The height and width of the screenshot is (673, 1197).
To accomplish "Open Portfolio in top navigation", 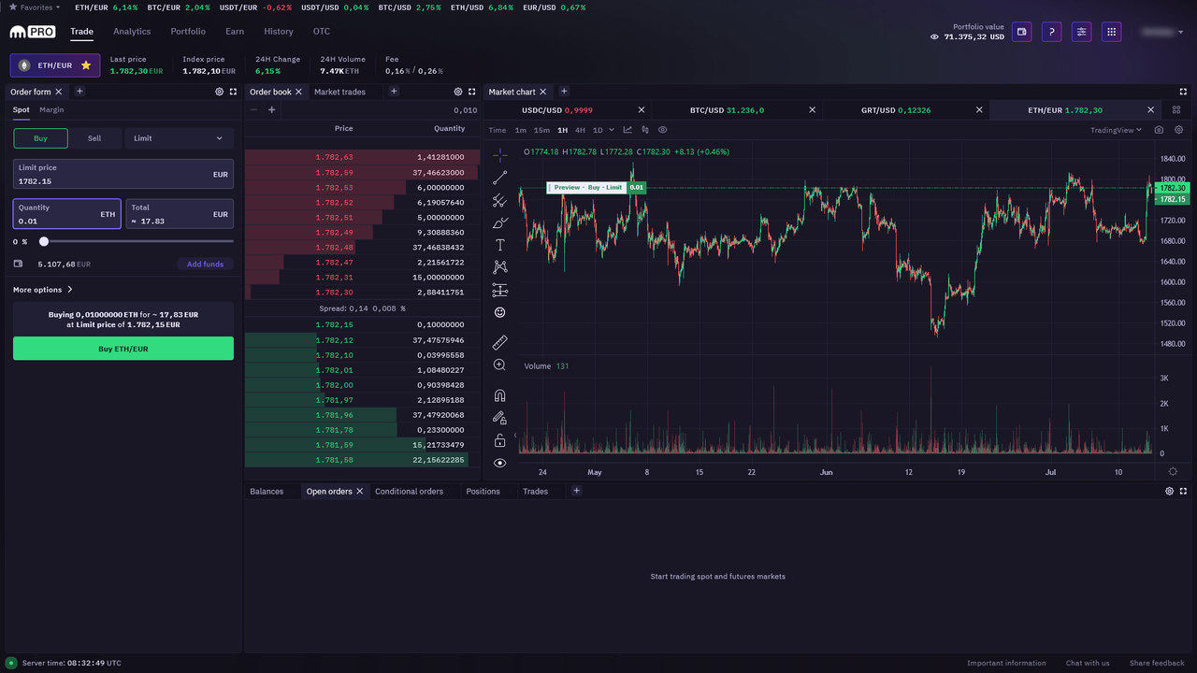I will click(188, 32).
